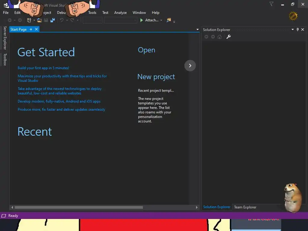Click the Attach... run button

pos(149,20)
